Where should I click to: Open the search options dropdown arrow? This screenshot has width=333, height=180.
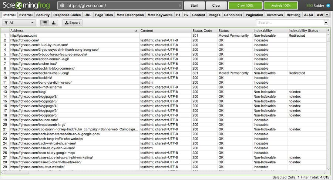[x=326, y=23]
